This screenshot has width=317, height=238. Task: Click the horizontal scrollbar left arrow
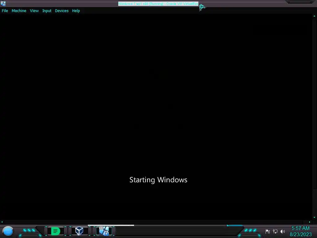(x=2, y=222)
